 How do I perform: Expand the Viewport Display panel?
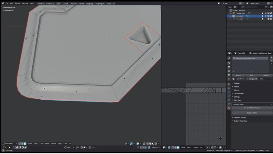240,117
